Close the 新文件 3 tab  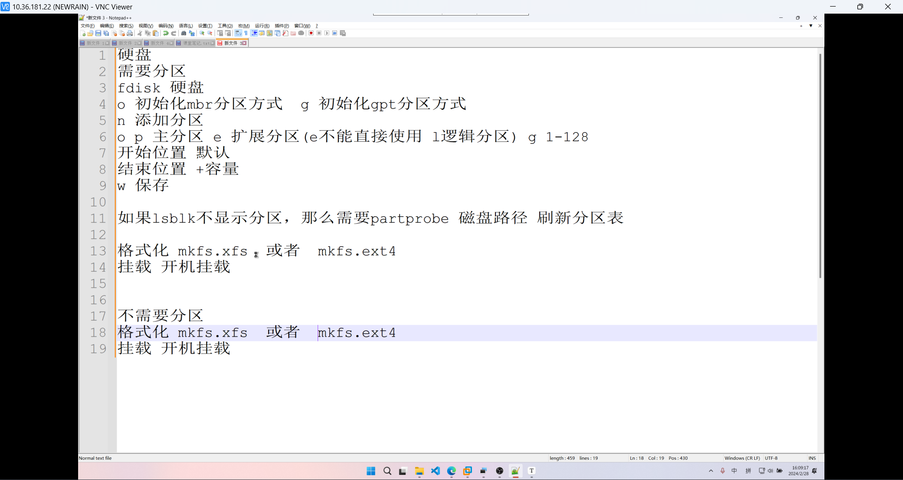point(244,43)
